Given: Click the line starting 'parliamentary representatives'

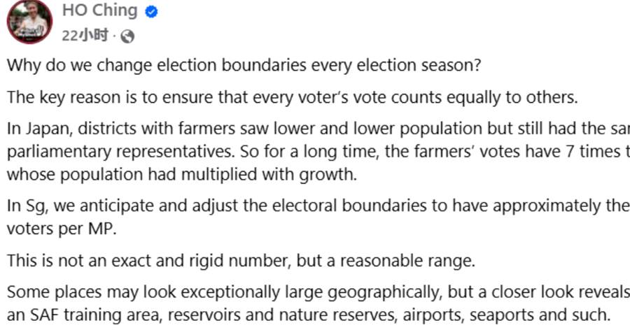Looking at the screenshot, I should coord(315,151).
